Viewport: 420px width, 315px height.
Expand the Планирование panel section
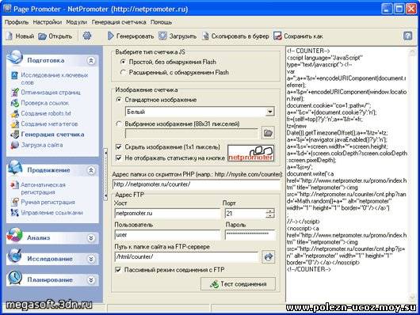pos(91,280)
